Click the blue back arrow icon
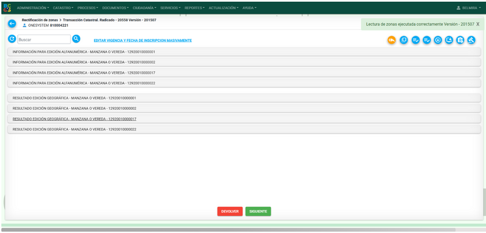 click(12, 24)
